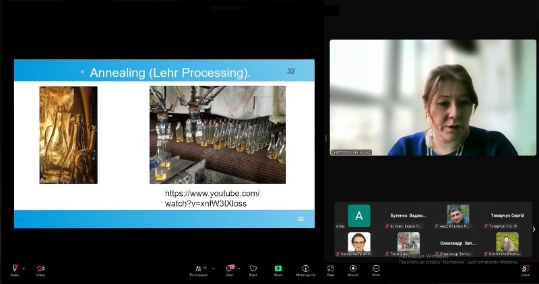
Task: Click the muted mic icon by Андрій label
Action: tap(437, 226)
